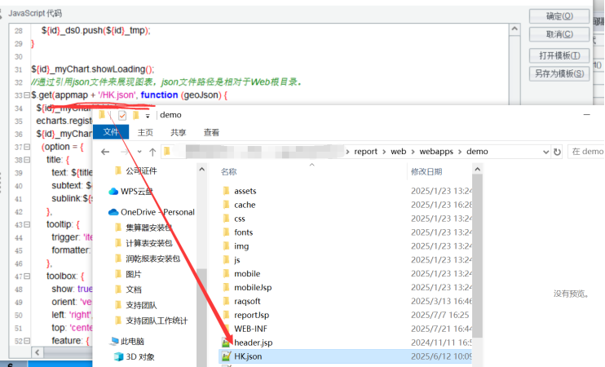Click navigation pane scroll up arrow
This screenshot has height=367, width=605.
(x=201, y=170)
